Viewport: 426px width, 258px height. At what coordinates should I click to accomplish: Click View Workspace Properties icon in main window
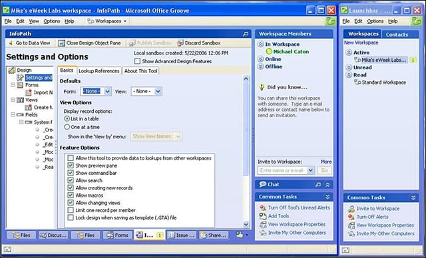tap(263, 224)
